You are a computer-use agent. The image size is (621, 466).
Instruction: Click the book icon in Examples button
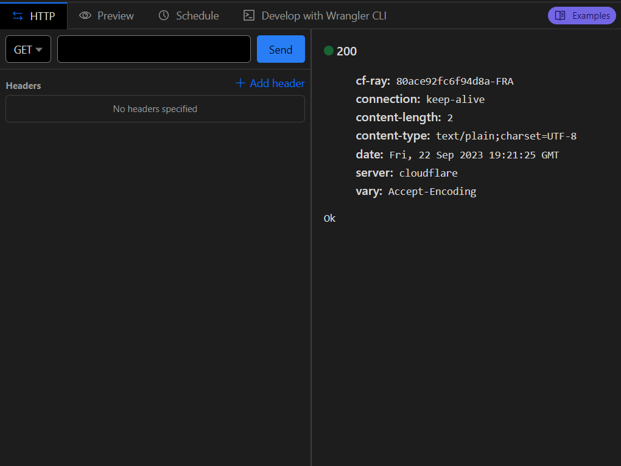click(x=560, y=15)
